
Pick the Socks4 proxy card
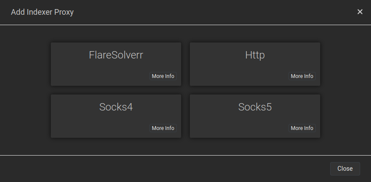pyautogui.click(x=116, y=116)
